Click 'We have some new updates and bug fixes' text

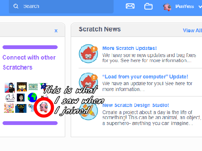[x=149, y=58]
